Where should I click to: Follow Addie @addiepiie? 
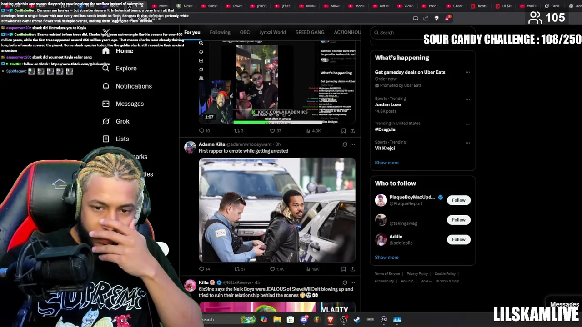[459, 239]
